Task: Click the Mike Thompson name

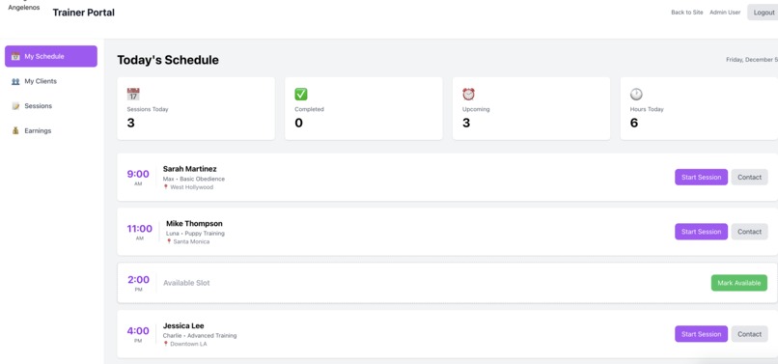Action: coord(194,223)
